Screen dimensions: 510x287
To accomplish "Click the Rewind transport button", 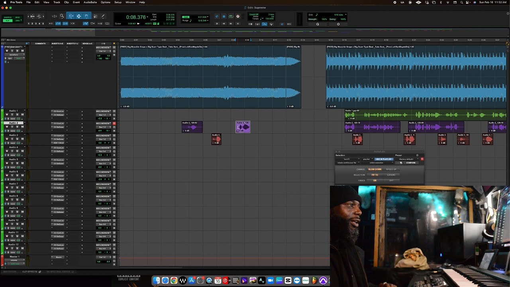I will (x=224, y=24).
